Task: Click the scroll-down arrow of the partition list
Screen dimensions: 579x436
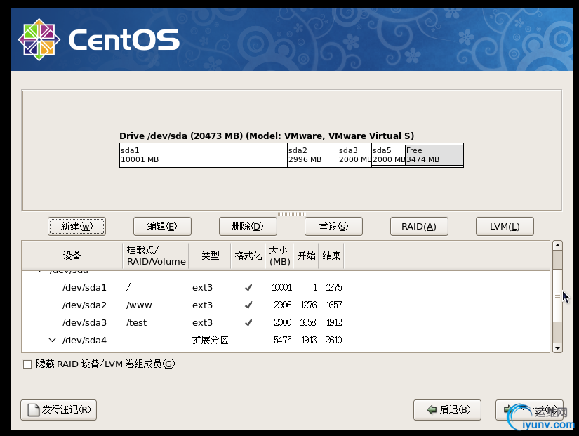Action: click(x=557, y=348)
